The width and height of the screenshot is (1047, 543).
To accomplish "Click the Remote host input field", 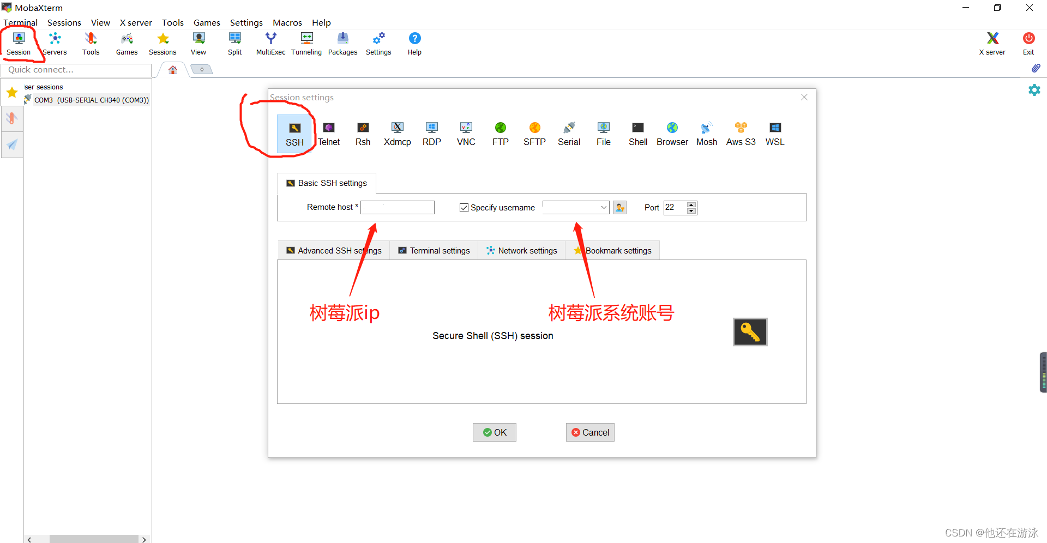I will (398, 207).
